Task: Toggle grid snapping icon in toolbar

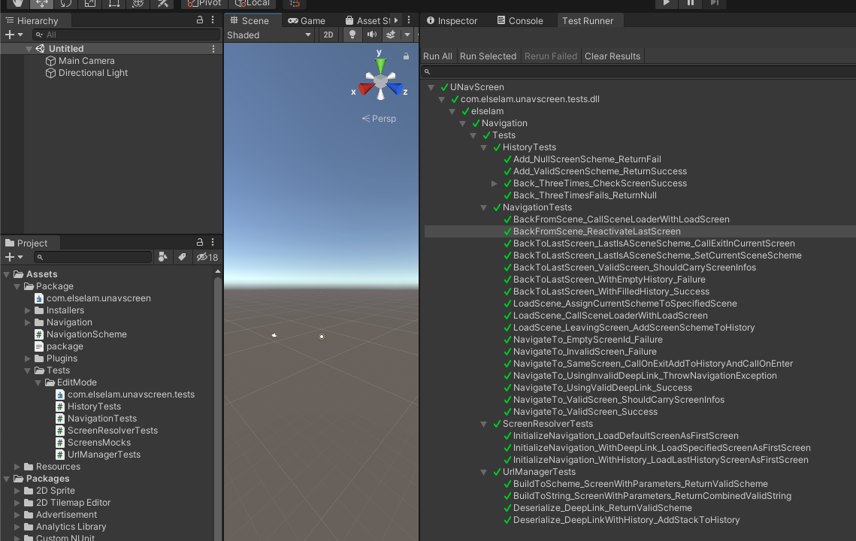Action: tap(295, 3)
